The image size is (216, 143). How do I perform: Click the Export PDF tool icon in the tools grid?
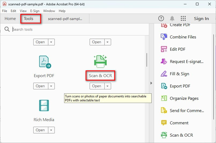pos(45,62)
